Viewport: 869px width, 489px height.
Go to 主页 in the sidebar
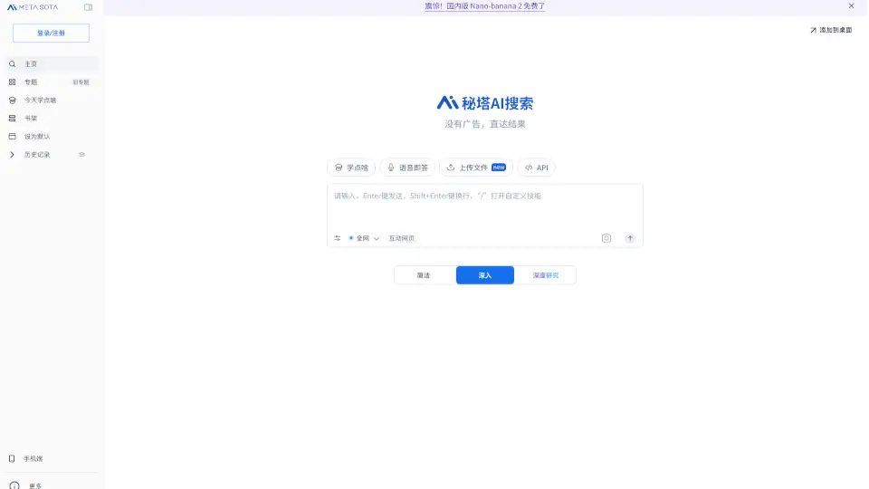[51, 63]
